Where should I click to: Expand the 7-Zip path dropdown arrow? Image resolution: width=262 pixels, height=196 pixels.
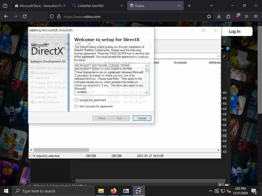click(x=219, y=56)
